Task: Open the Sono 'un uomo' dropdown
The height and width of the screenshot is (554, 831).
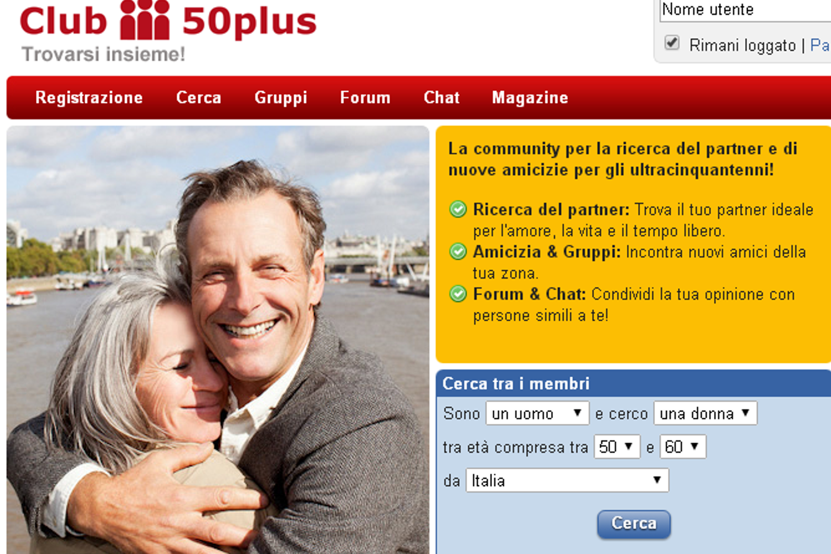Action: pyautogui.click(x=537, y=413)
